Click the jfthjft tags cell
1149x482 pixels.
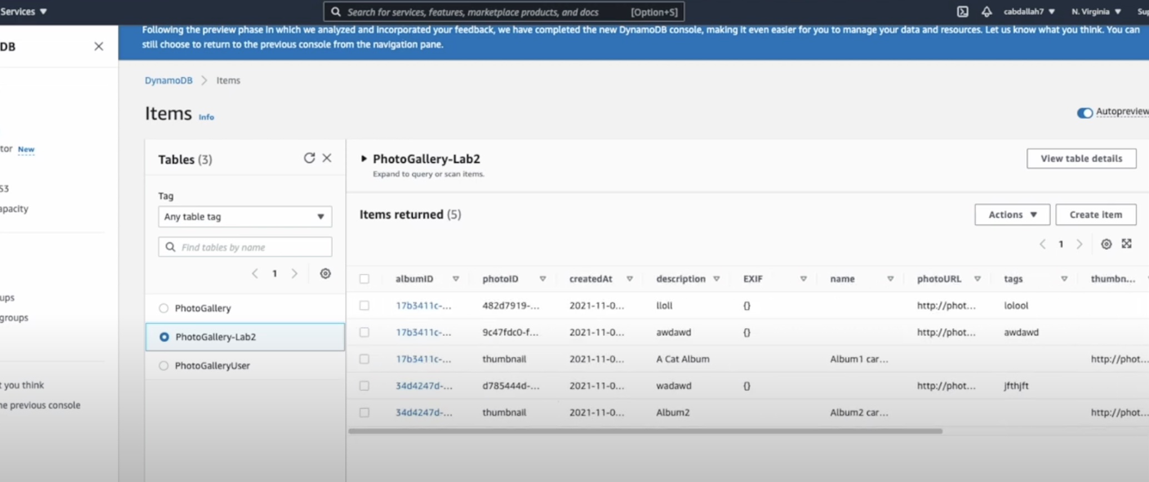tap(1016, 385)
